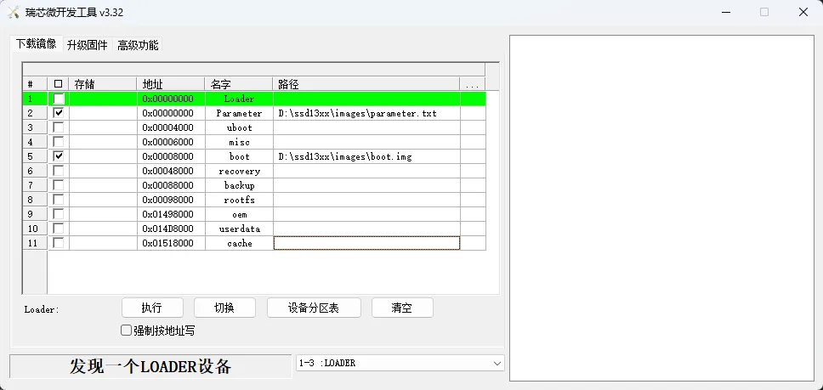
Task: Click the app icon in the title bar
Action: 13,12
